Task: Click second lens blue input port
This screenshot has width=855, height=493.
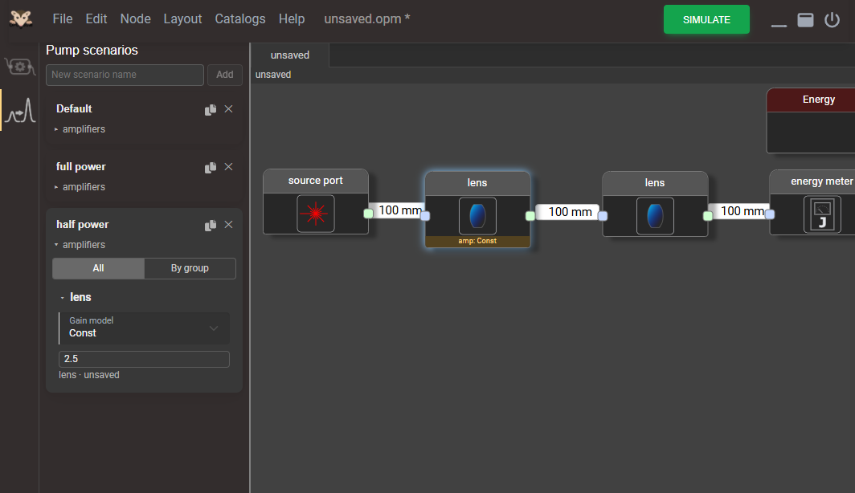Action: tap(603, 216)
